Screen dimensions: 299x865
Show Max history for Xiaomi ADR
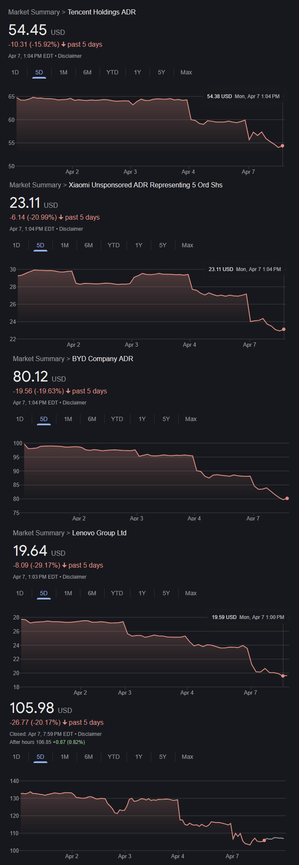coord(188,245)
